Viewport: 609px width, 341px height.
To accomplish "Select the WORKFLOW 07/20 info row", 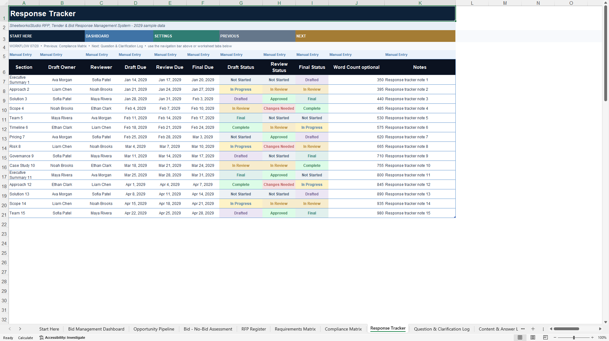I will (232, 46).
